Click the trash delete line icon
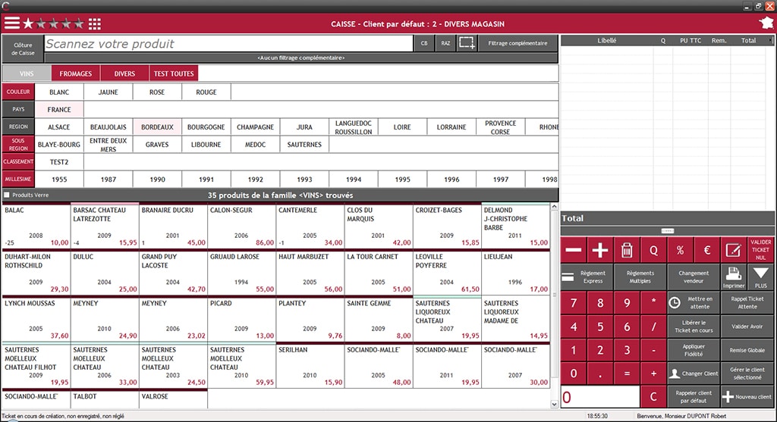 (x=627, y=250)
